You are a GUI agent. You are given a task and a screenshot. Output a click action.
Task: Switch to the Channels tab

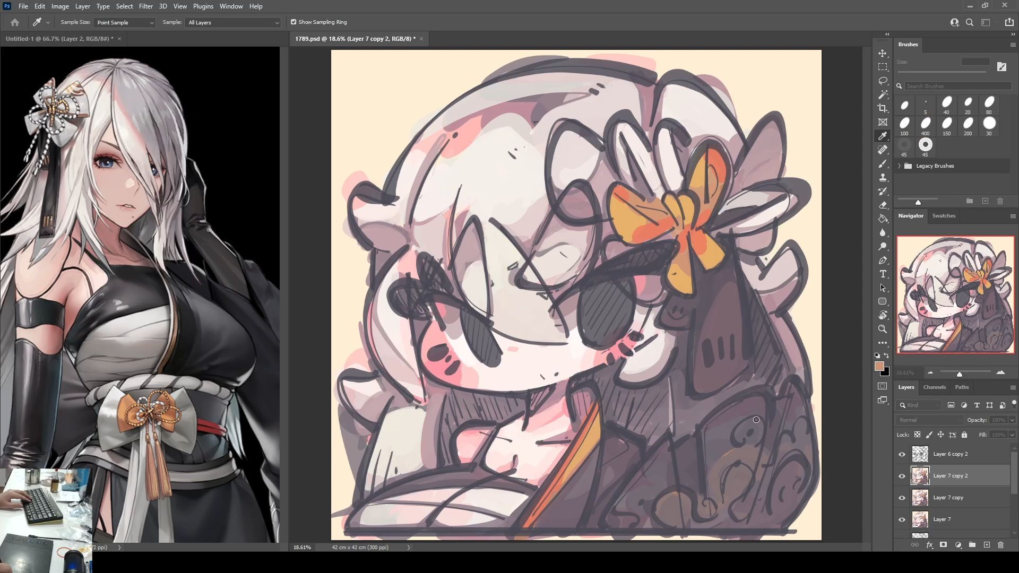[934, 387]
